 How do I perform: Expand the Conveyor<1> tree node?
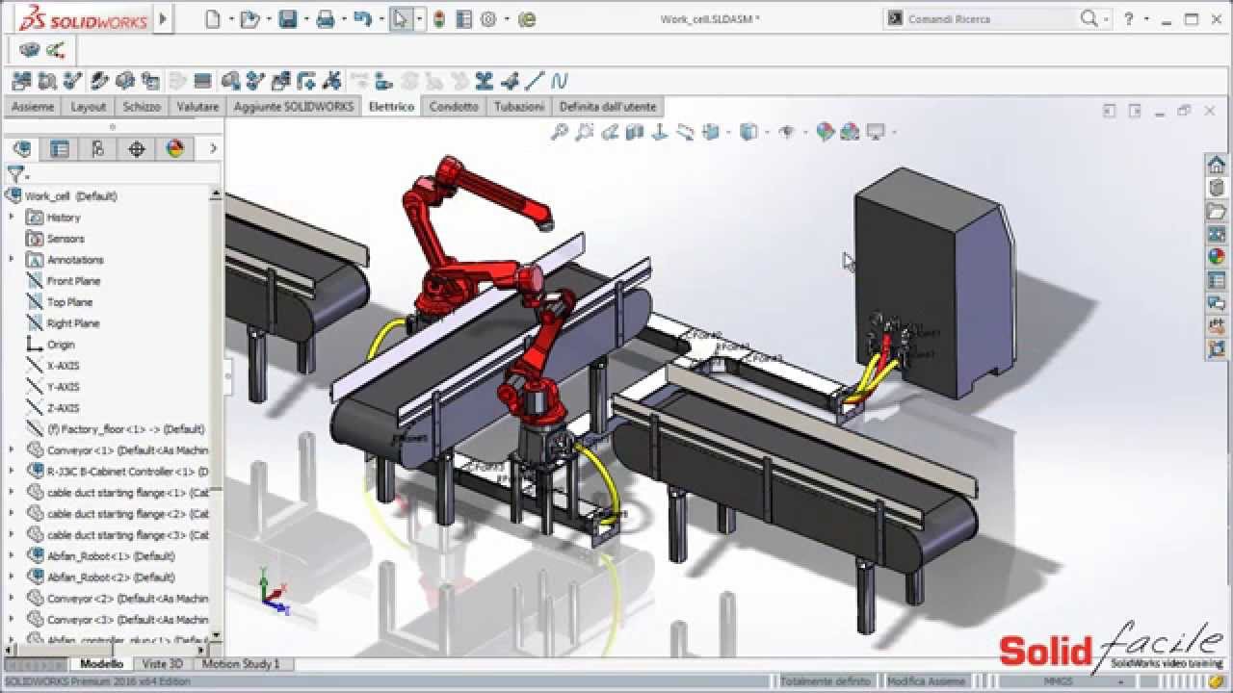coord(12,450)
